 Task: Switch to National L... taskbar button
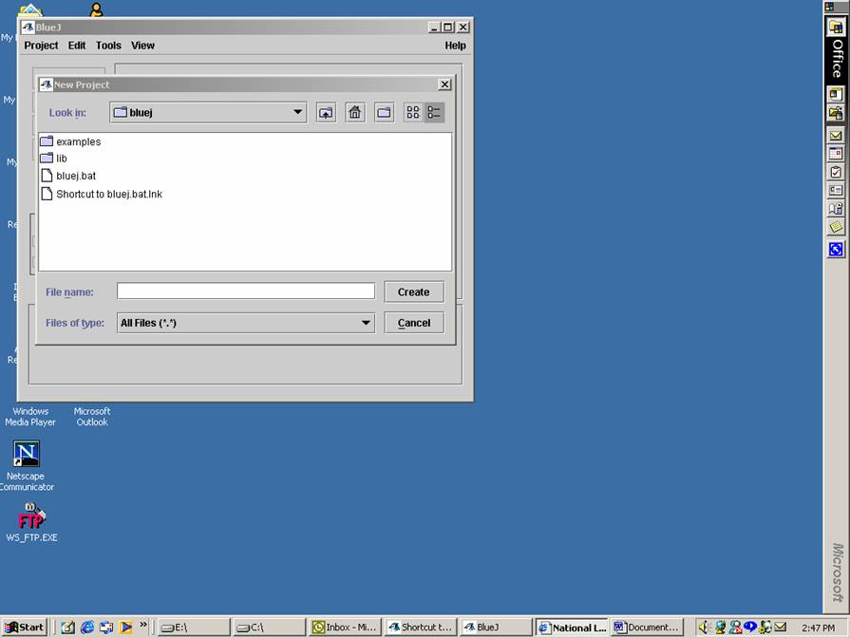click(572, 628)
